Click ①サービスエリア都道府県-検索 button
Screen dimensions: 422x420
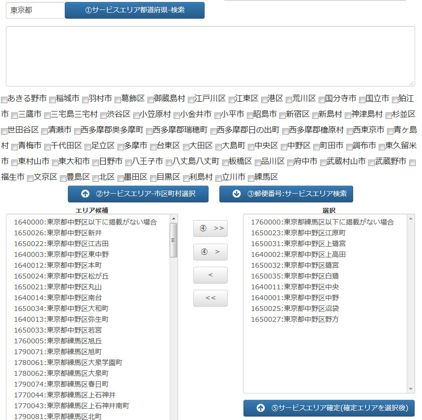coord(134,10)
